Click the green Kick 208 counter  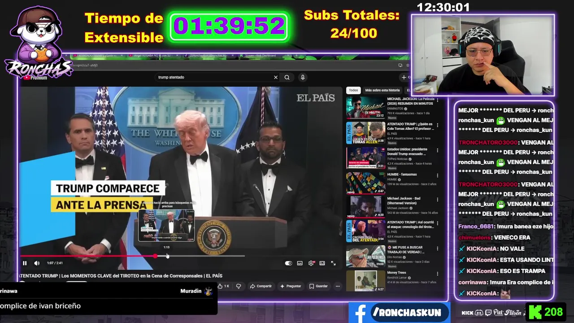pyautogui.click(x=546, y=312)
